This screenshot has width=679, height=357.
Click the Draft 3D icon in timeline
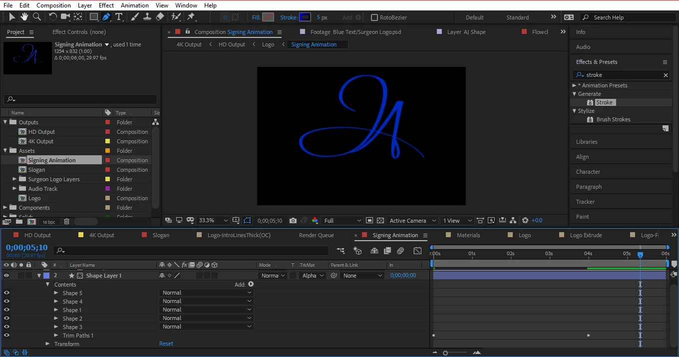(357, 251)
